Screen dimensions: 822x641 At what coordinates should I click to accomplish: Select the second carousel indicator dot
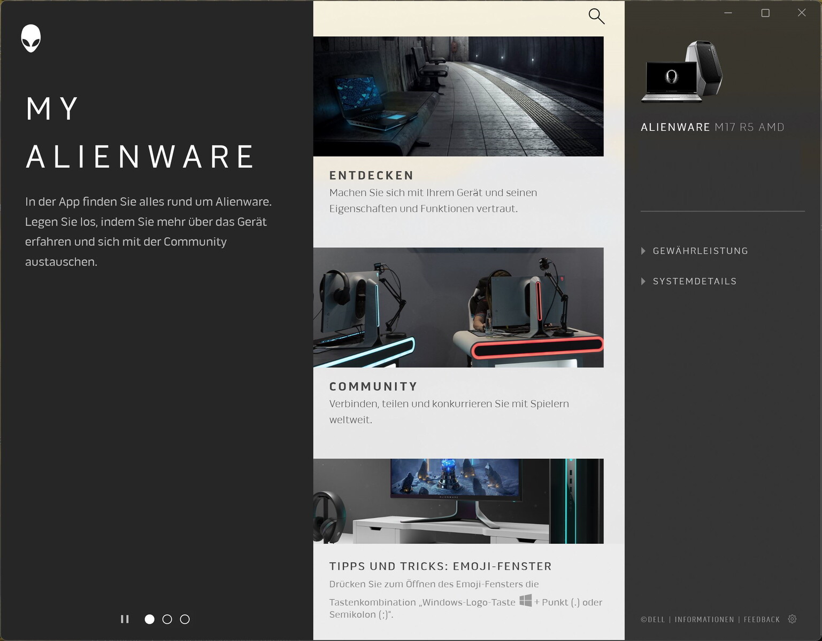tap(167, 619)
